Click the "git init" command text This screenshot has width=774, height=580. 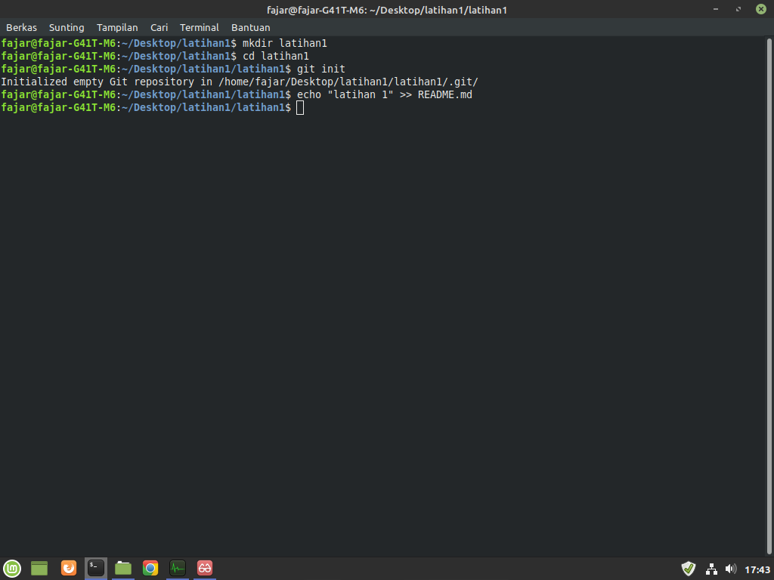[320, 69]
